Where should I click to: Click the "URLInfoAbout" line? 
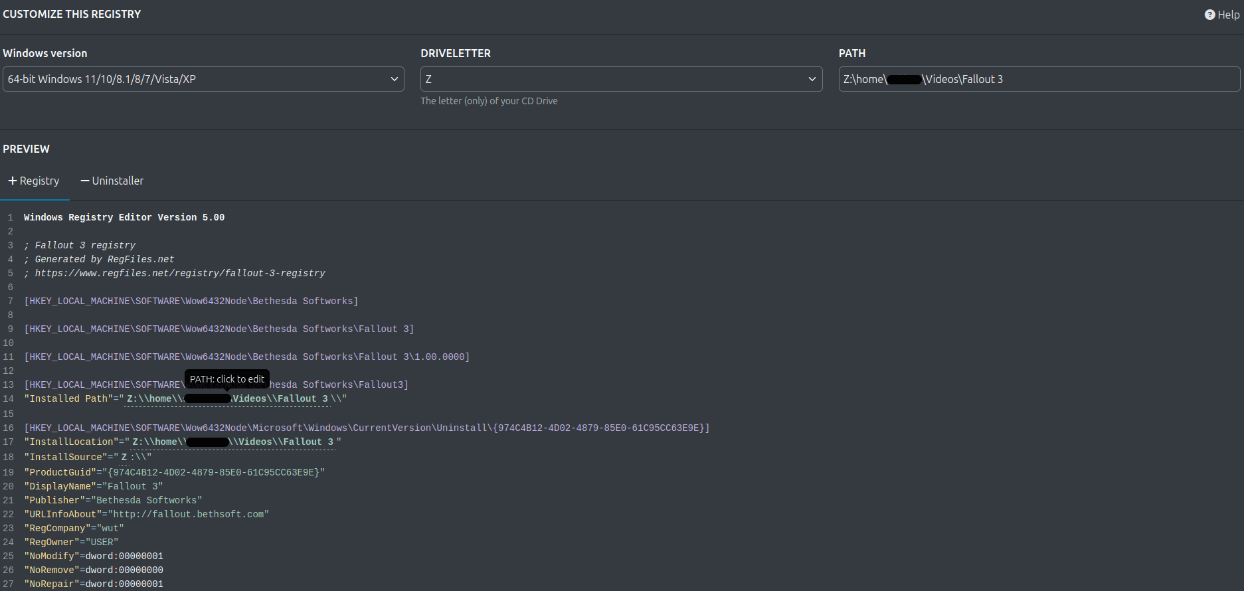[147, 514]
